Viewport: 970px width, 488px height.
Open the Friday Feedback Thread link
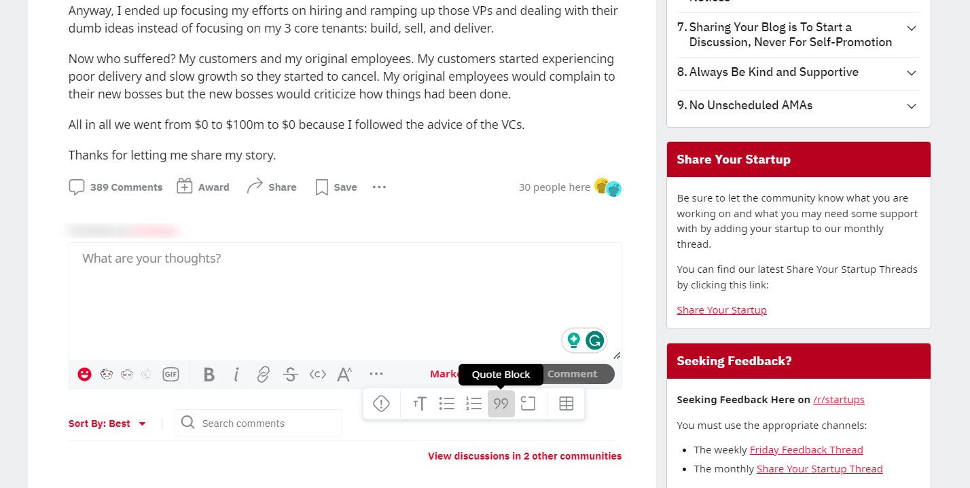coord(806,450)
